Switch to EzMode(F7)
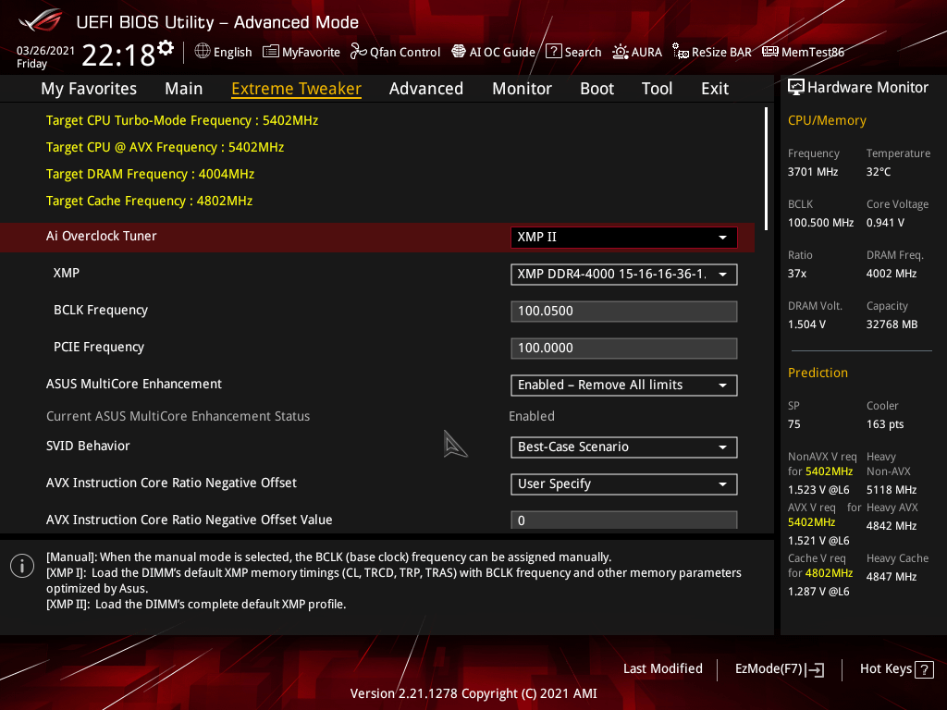 pos(779,669)
